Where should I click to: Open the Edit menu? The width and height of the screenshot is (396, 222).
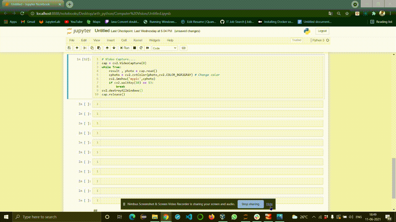[x=84, y=40]
